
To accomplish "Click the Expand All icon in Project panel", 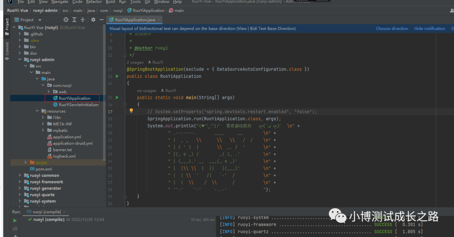I will 74,20.
